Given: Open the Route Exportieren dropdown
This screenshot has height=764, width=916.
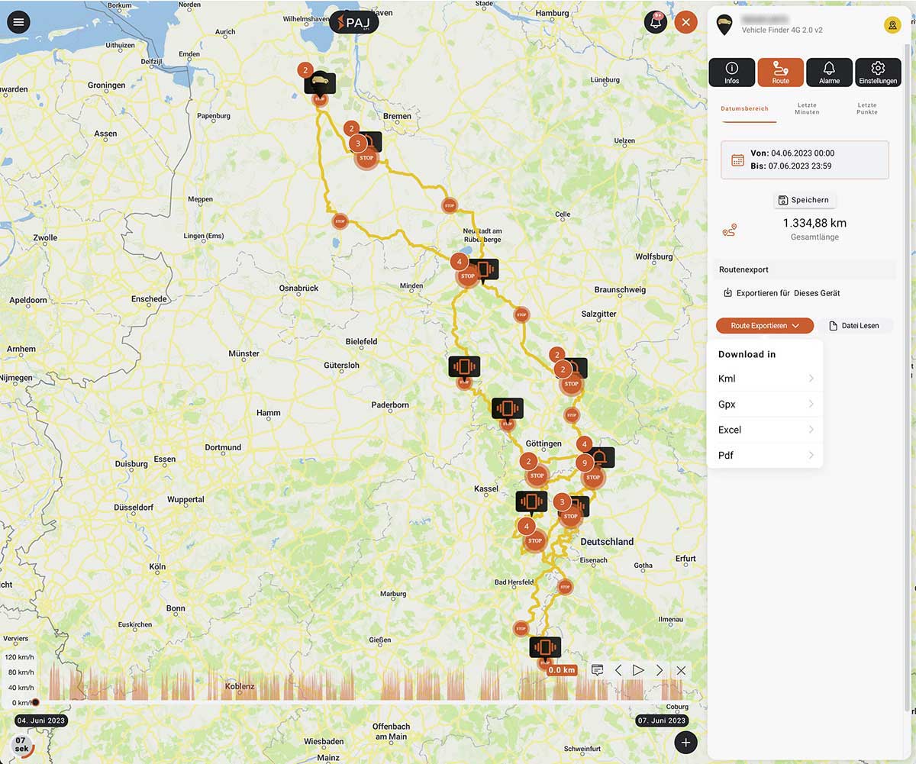Looking at the screenshot, I should [x=764, y=325].
